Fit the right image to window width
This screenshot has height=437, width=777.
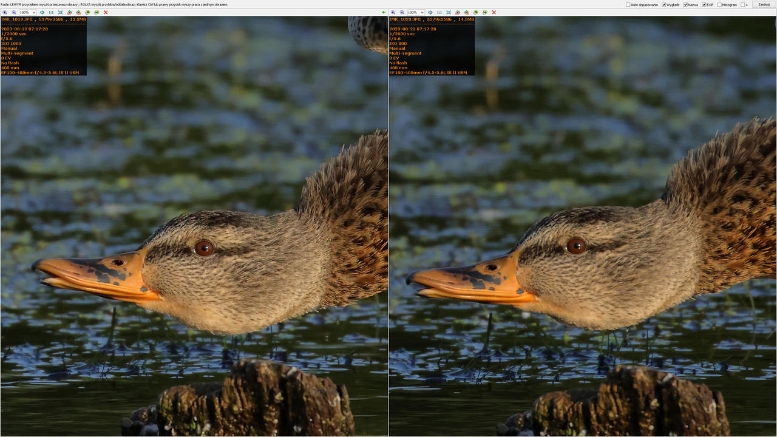point(430,12)
